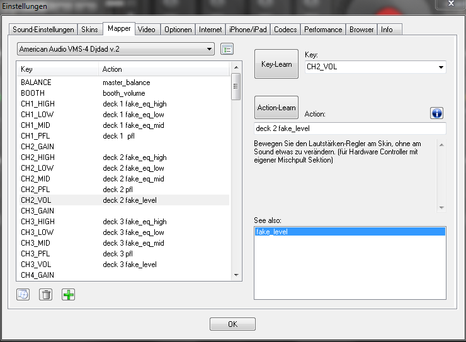Select the CH3_LOW row
The image size is (466, 342).
point(124,232)
